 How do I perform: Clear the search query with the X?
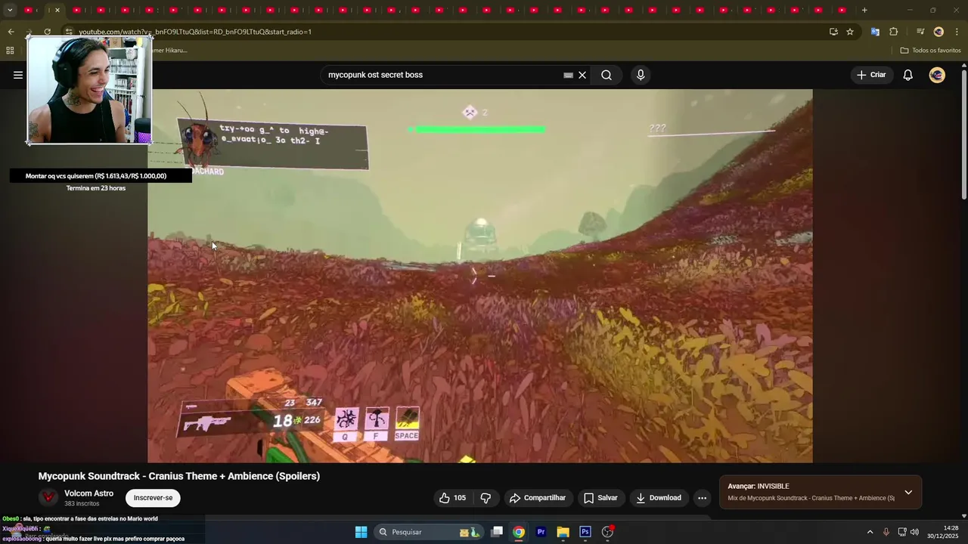(x=582, y=75)
